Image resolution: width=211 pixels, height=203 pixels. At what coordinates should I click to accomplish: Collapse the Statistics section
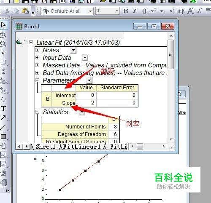click(x=37, y=112)
